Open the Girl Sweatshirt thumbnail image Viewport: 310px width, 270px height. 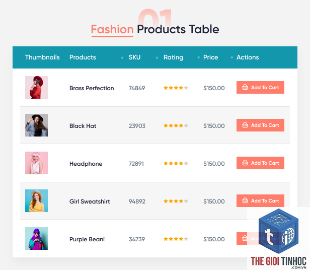tap(36, 200)
